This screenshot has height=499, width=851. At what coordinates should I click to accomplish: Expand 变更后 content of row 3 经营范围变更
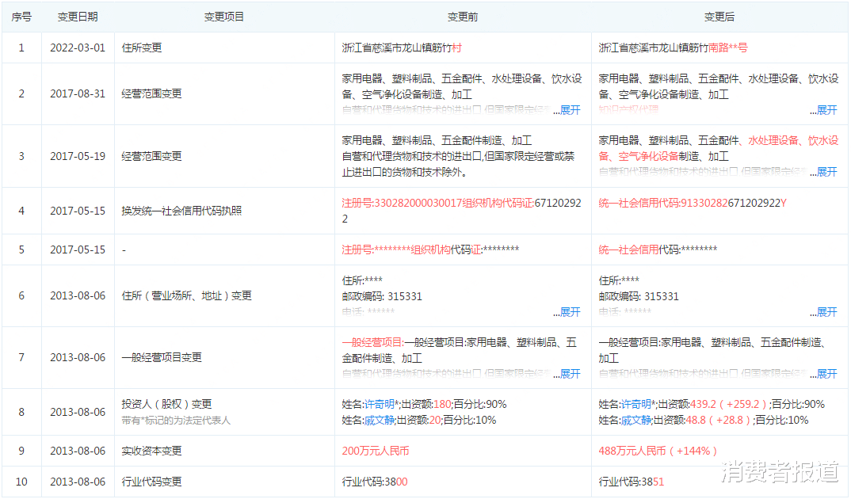[x=826, y=171]
